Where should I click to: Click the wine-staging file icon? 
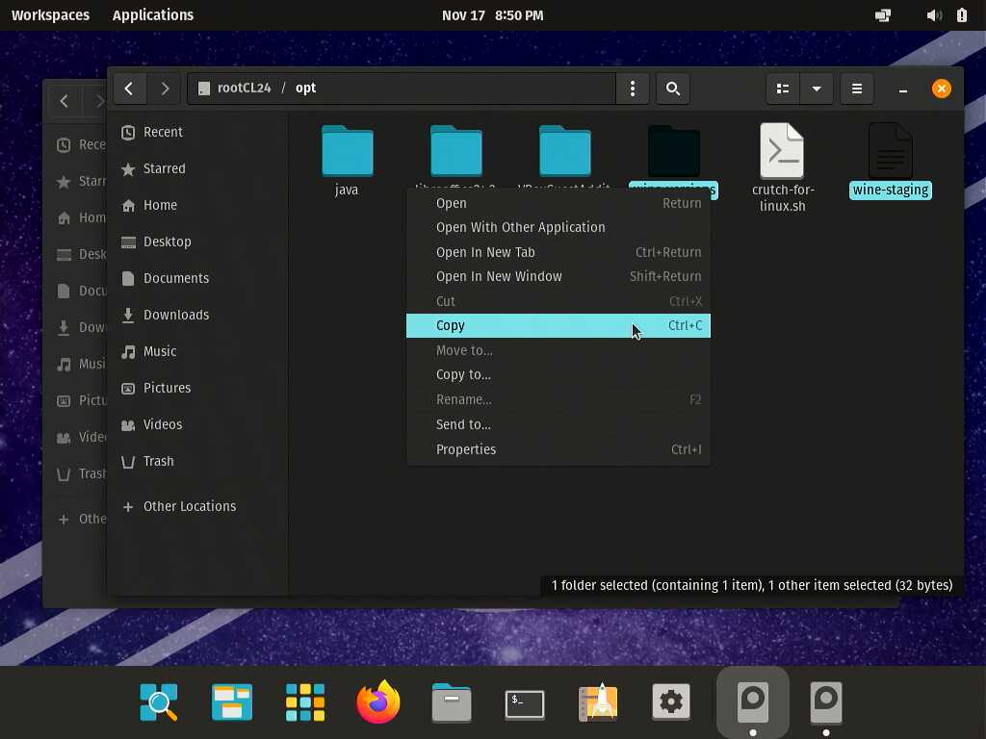point(890,151)
